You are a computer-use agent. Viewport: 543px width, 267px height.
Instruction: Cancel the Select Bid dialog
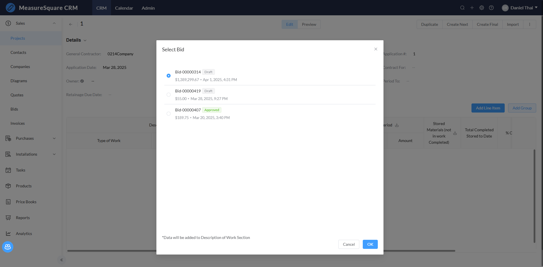[x=349, y=244]
